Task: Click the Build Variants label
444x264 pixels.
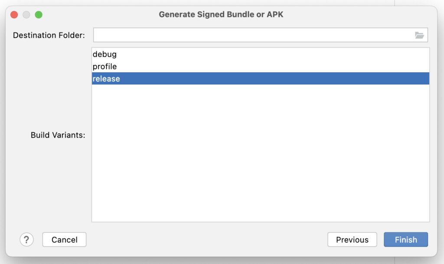Action: (58, 135)
